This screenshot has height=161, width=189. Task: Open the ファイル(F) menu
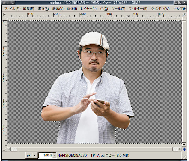point(12,9)
